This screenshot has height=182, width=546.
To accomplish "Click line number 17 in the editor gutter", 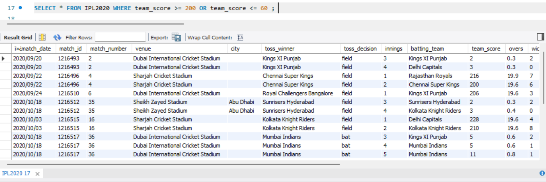I will 11,8.
